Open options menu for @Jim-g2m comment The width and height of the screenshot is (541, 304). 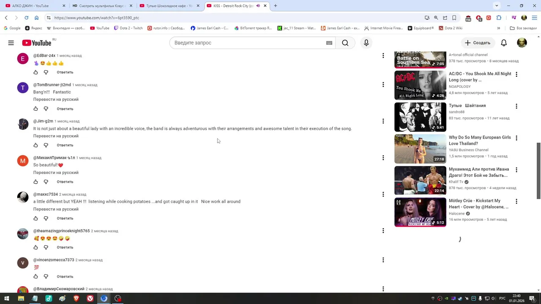tap(383, 121)
